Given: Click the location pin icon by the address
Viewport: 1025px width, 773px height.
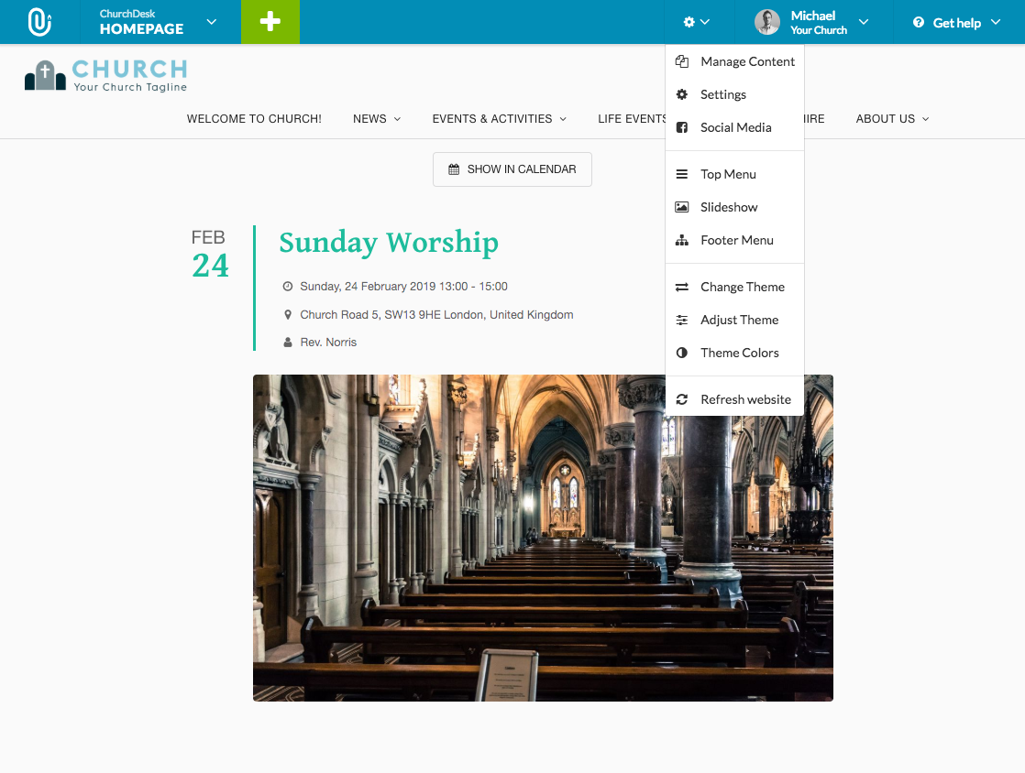Looking at the screenshot, I should [287, 314].
